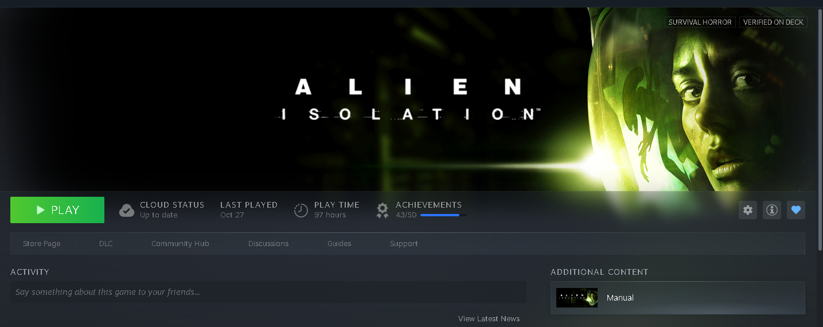This screenshot has width=823, height=327.
Task: Click the LAST PLAYED Oct 27 text
Action: click(x=249, y=210)
